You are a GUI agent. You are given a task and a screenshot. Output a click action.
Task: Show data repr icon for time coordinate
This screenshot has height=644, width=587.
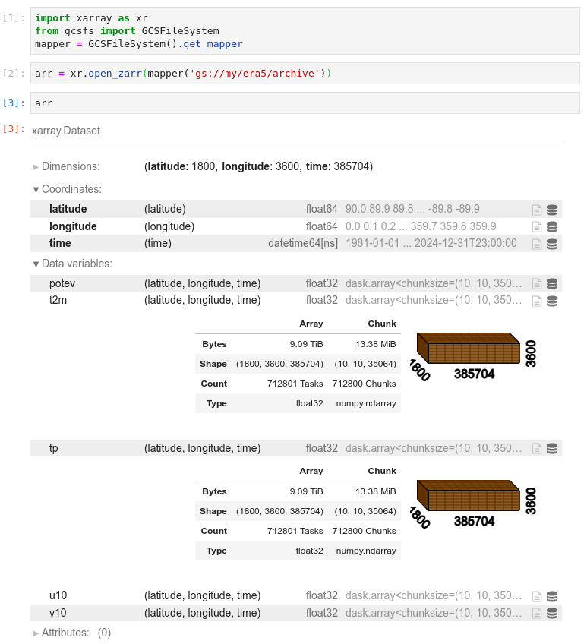(552, 244)
